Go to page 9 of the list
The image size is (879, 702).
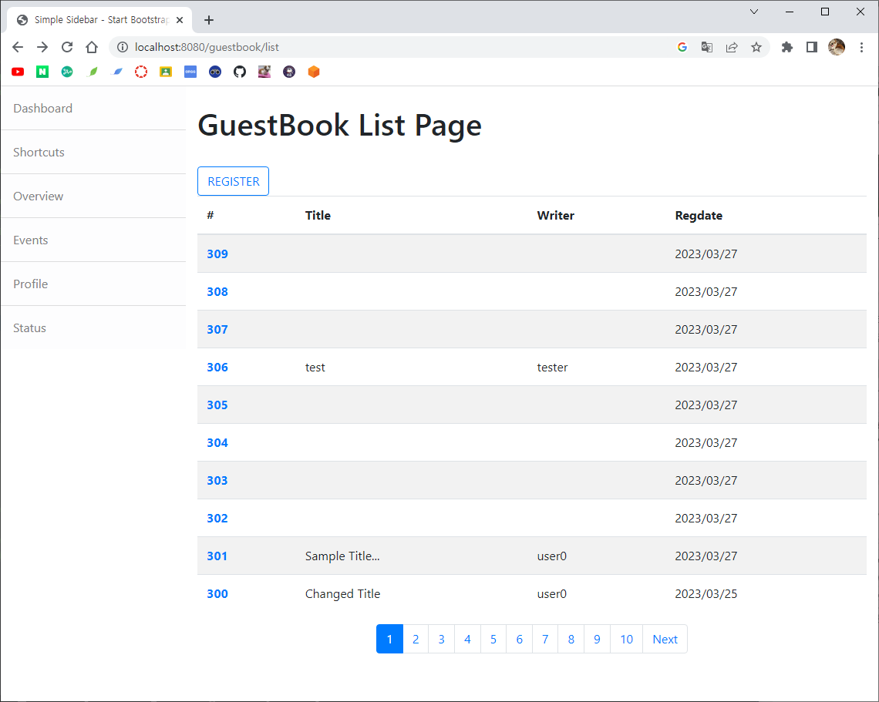click(x=597, y=640)
